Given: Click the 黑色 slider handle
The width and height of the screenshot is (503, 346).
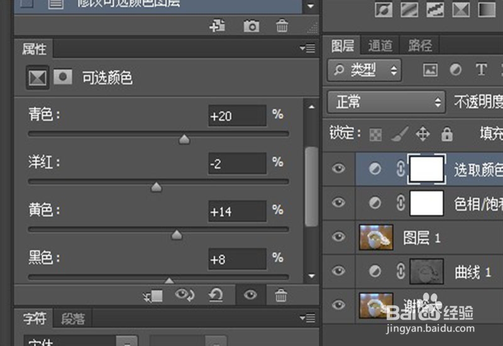Looking at the screenshot, I should [169, 281].
